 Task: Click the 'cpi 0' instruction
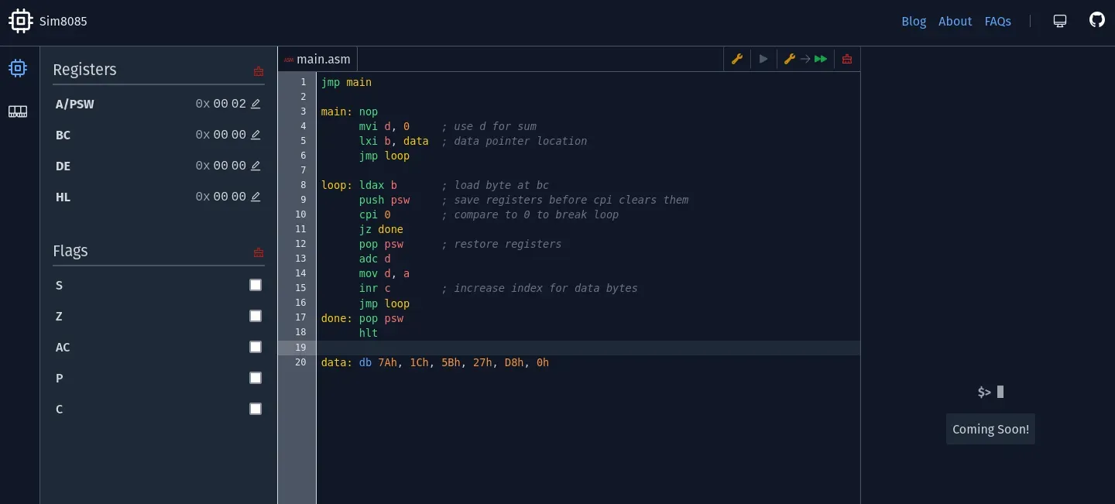tap(375, 214)
